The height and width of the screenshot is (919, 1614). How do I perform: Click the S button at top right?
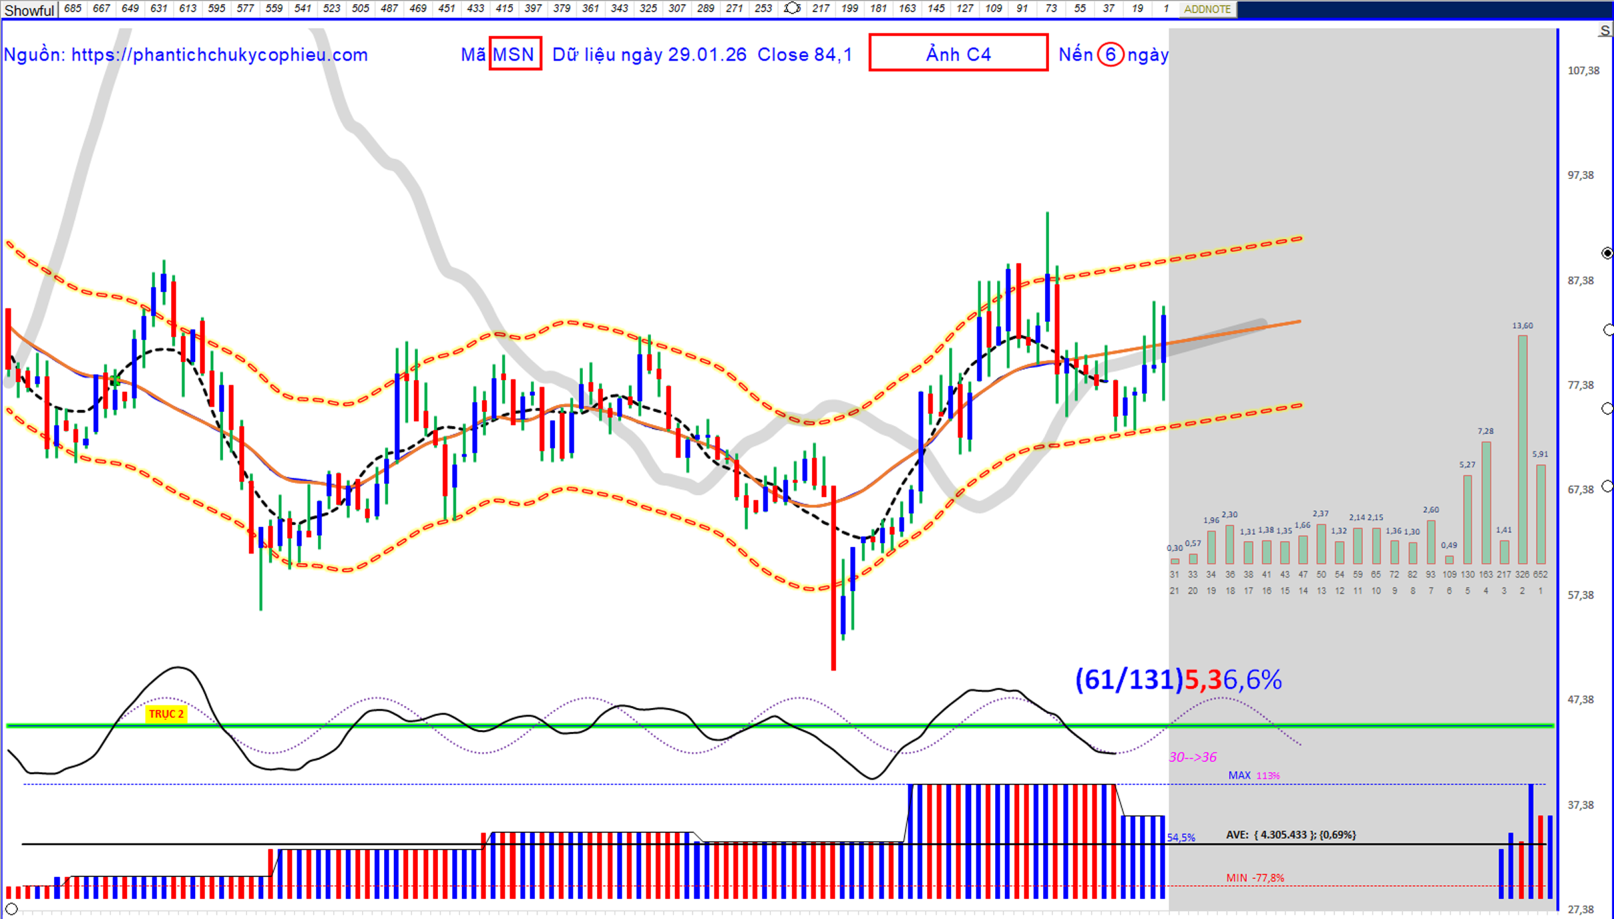coord(1605,31)
